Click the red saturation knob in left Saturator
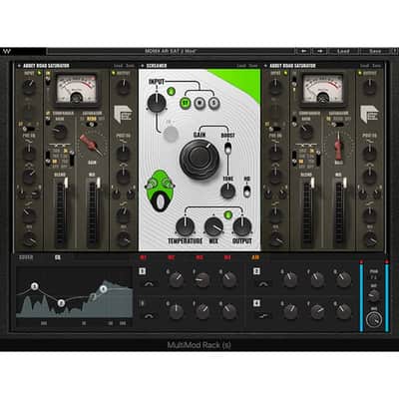The height and width of the screenshot is (399, 399). (91, 146)
